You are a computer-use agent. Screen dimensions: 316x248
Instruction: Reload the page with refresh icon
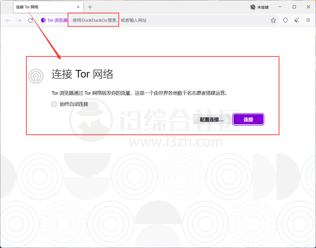[x=30, y=20]
